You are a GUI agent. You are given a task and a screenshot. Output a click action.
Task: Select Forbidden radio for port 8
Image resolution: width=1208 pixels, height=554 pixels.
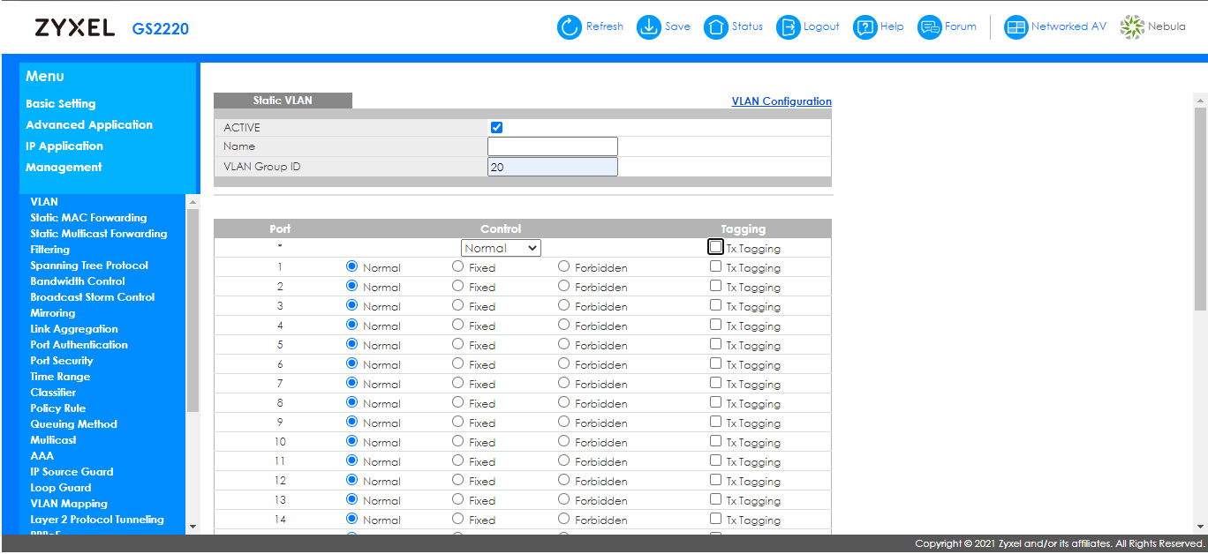pos(563,403)
